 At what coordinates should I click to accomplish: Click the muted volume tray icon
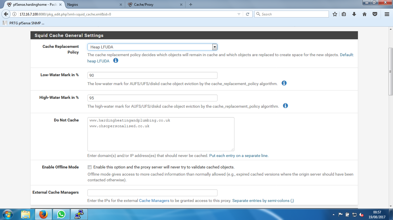(362, 215)
